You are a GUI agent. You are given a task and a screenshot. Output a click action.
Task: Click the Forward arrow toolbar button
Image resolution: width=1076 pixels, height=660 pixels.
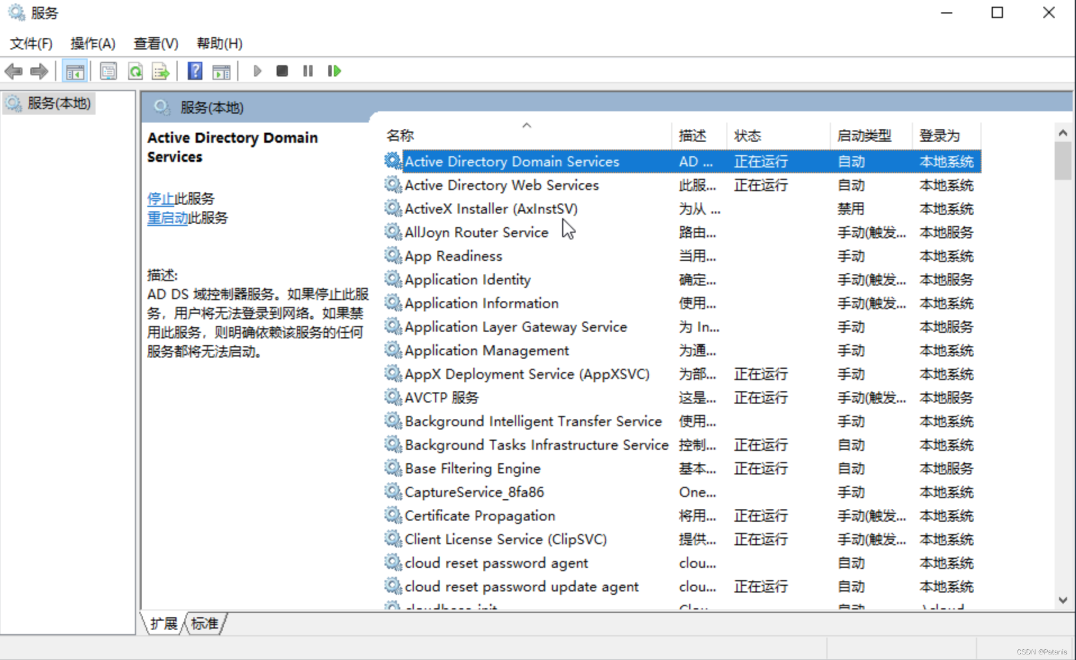tap(39, 71)
